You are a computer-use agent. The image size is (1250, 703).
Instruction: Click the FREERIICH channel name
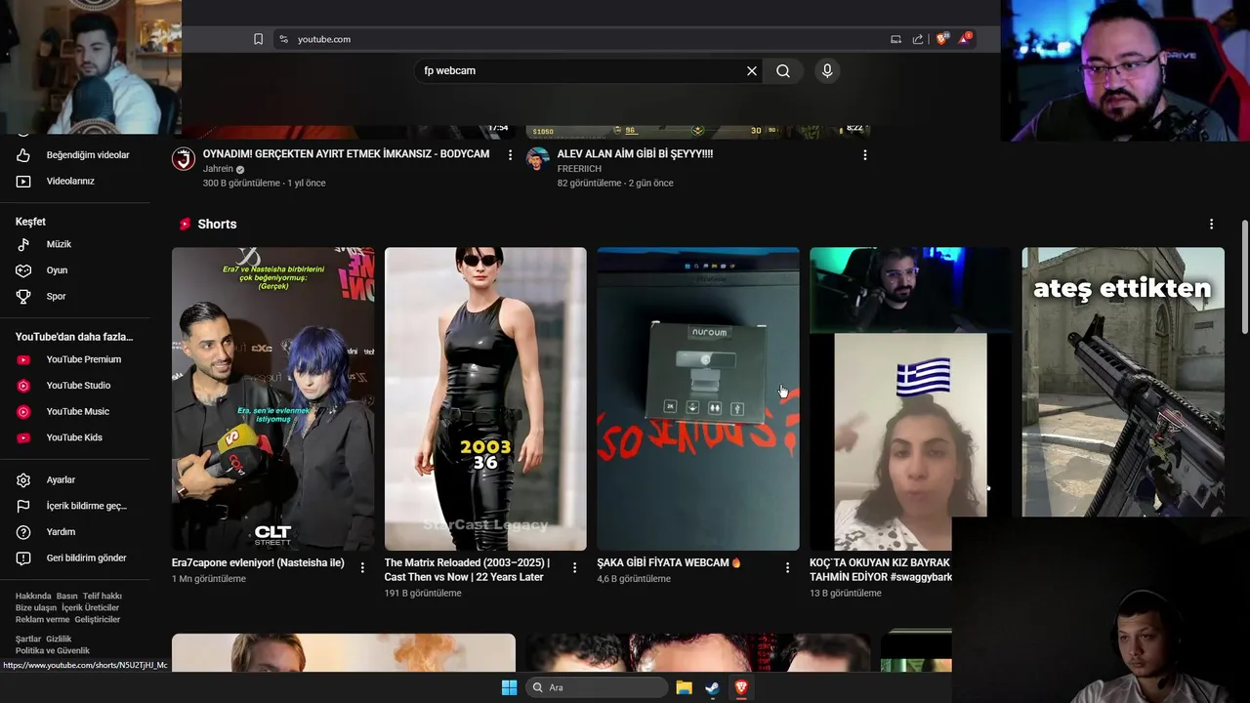click(580, 169)
